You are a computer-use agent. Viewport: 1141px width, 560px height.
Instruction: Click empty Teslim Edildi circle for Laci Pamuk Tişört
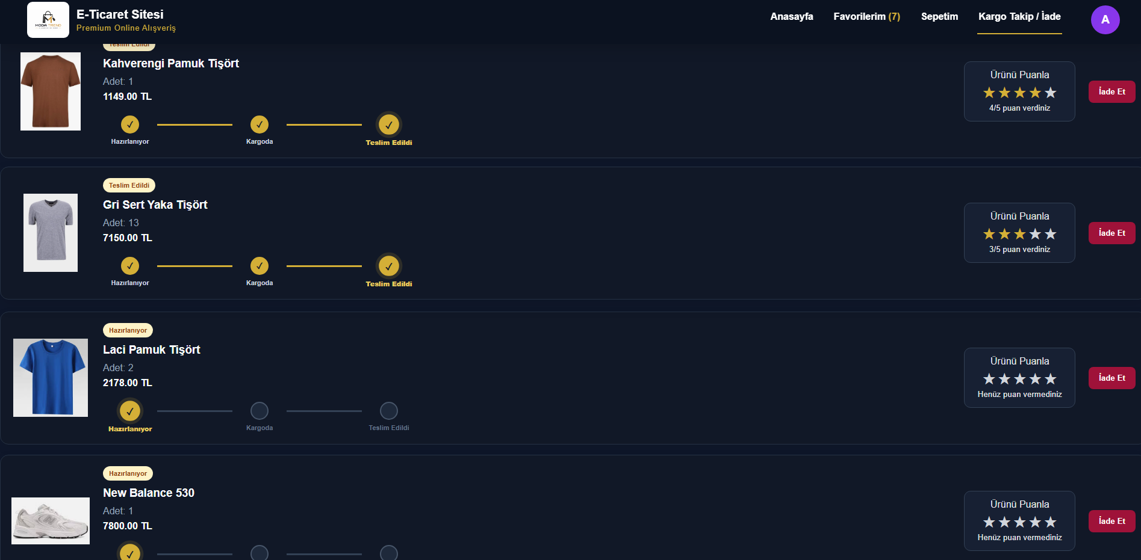pyautogui.click(x=389, y=411)
